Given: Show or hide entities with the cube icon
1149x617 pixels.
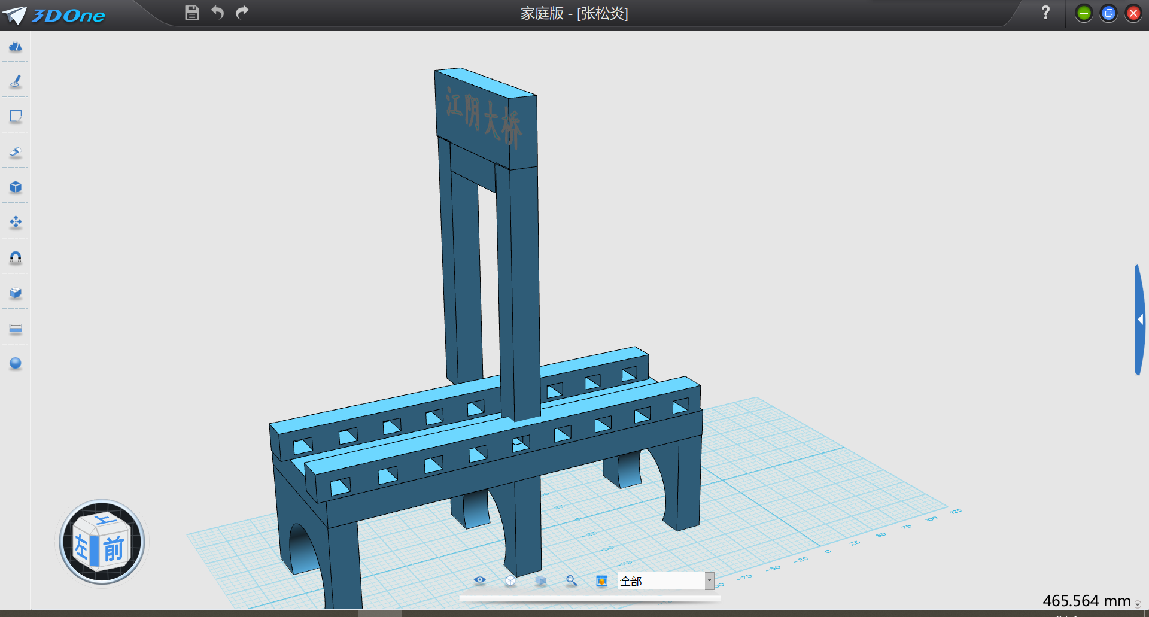Looking at the screenshot, I should [541, 580].
